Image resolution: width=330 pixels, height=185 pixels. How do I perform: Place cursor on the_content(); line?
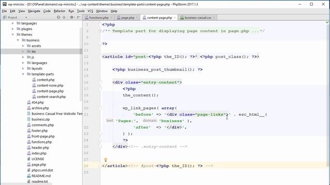141,96
